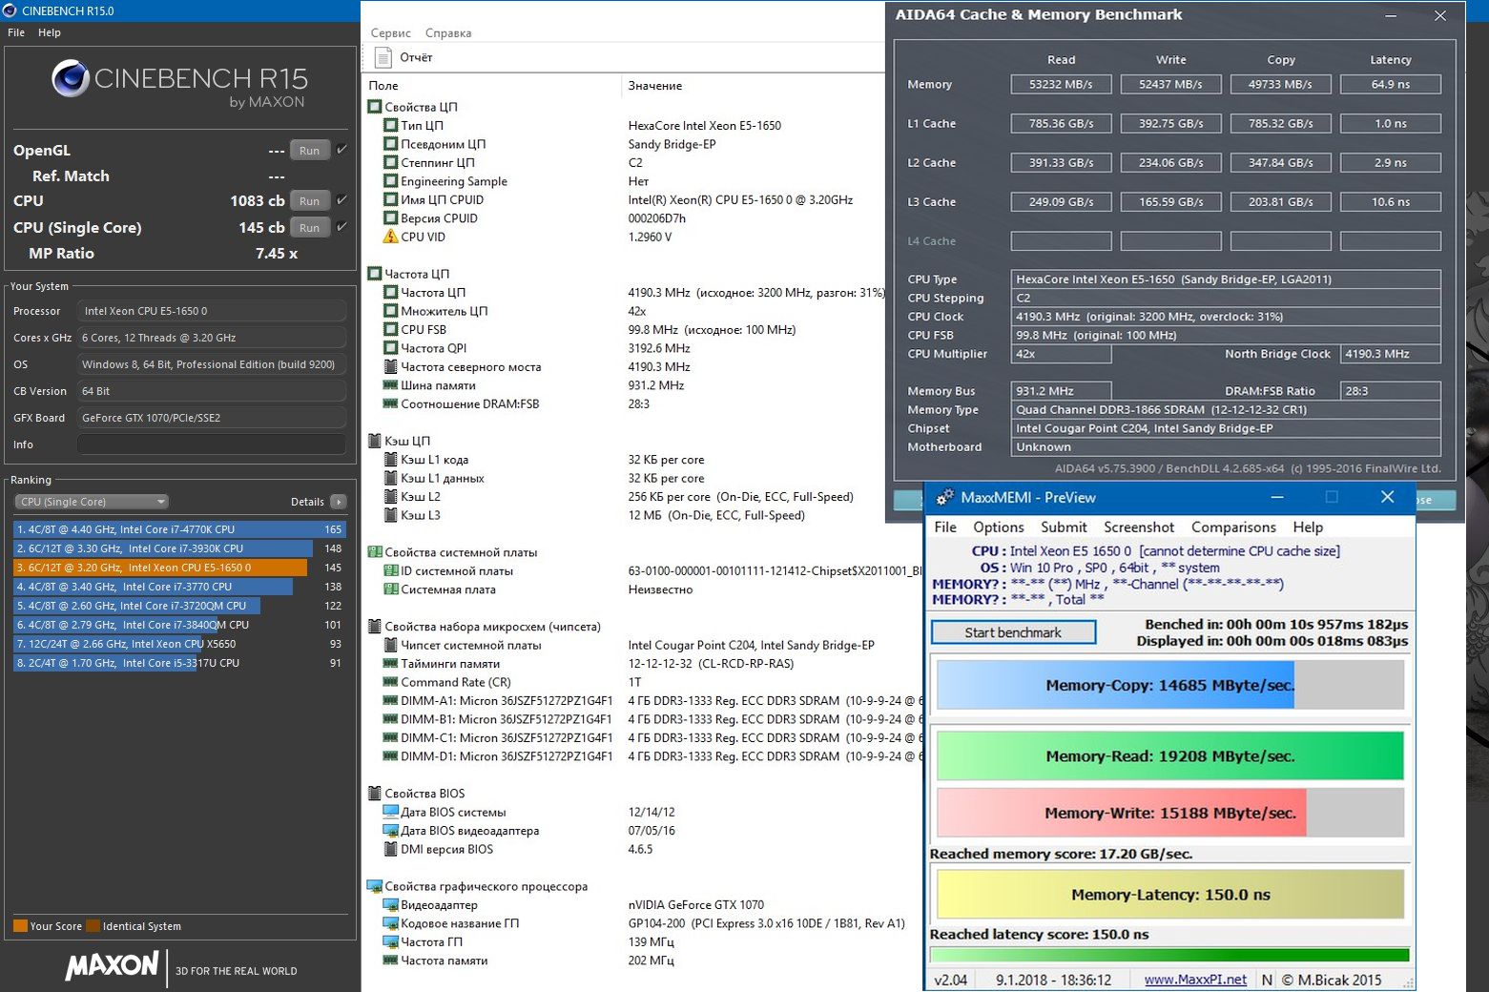
Task: Click the icon beside Чипсет системной платы
Action: click(x=390, y=645)
